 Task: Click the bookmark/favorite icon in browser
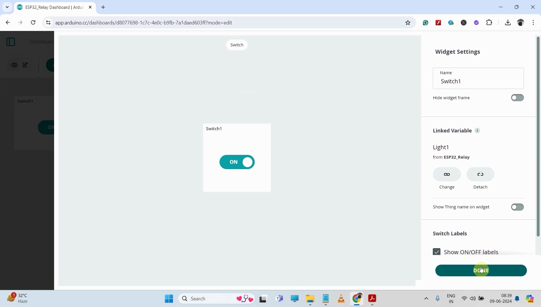pyautogui.click(x=408, y=23)
